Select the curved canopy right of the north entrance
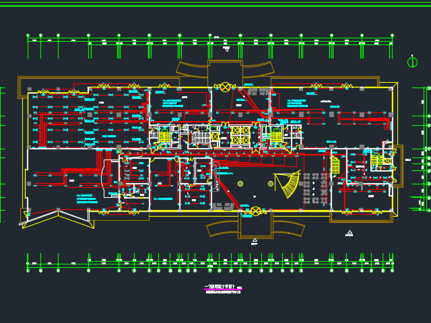431x323 pixels. [259, 69]
